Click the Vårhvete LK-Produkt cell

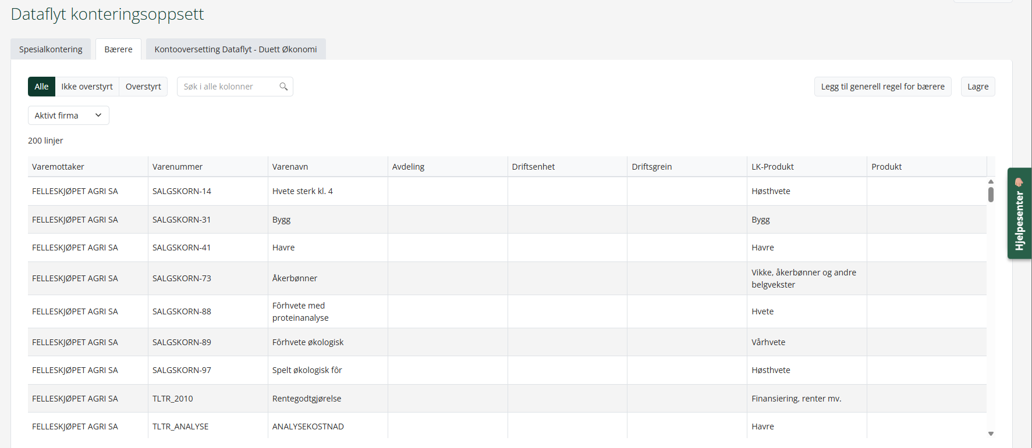coord(807,342)
